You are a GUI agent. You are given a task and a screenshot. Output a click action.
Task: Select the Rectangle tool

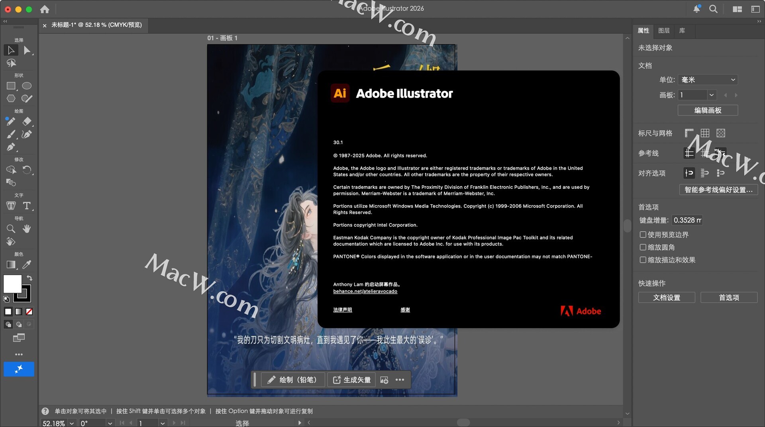coord(11,86)
